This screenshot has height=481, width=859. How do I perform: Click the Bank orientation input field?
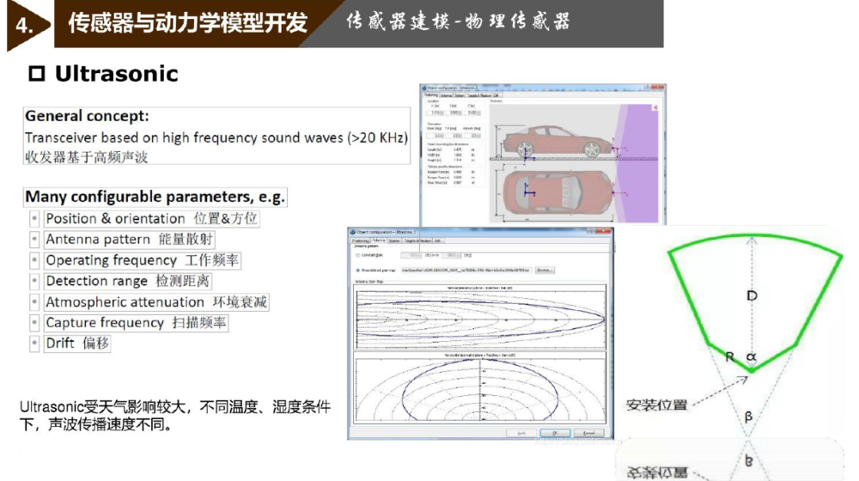[x=435, y=135]
